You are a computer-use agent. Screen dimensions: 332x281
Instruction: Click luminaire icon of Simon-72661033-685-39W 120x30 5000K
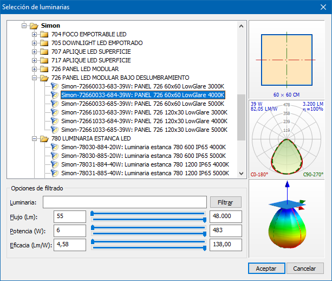pos(55,130)
